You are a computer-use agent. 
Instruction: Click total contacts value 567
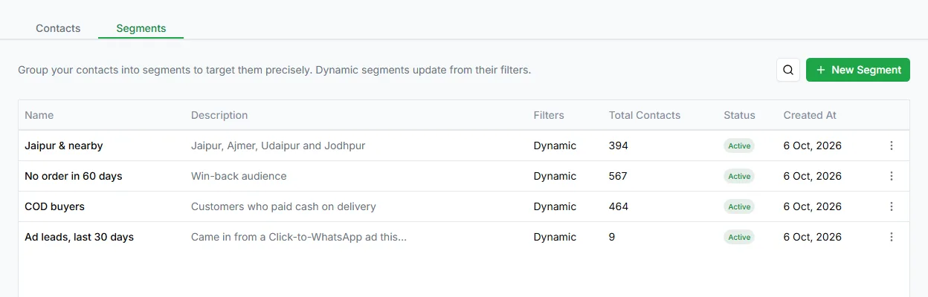pos(619,176)
